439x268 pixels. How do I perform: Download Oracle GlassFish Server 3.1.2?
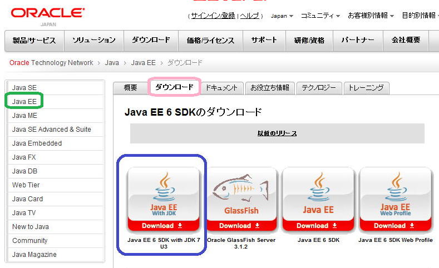pos(241,200)
